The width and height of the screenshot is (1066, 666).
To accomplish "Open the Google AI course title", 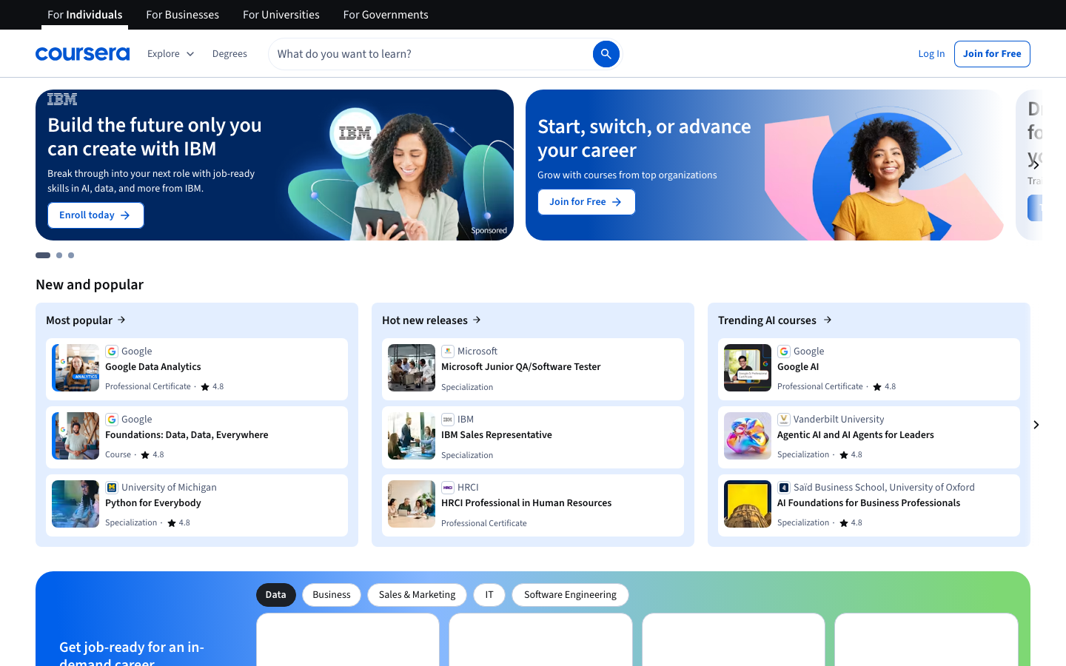I will [798, 367].
